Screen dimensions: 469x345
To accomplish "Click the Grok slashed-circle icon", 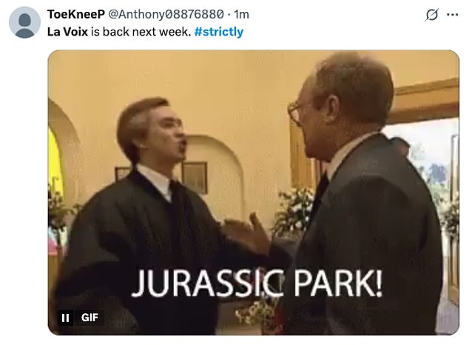I will [x=431, y=15].
